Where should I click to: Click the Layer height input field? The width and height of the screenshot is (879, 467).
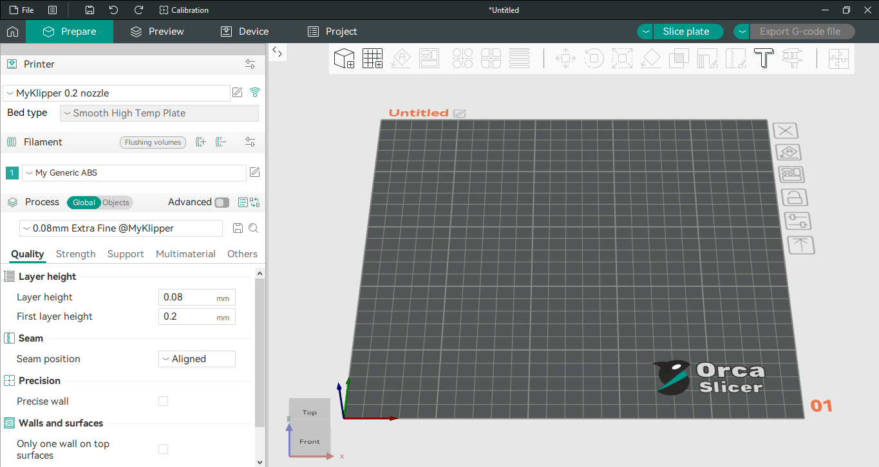[x=187, y=297]
